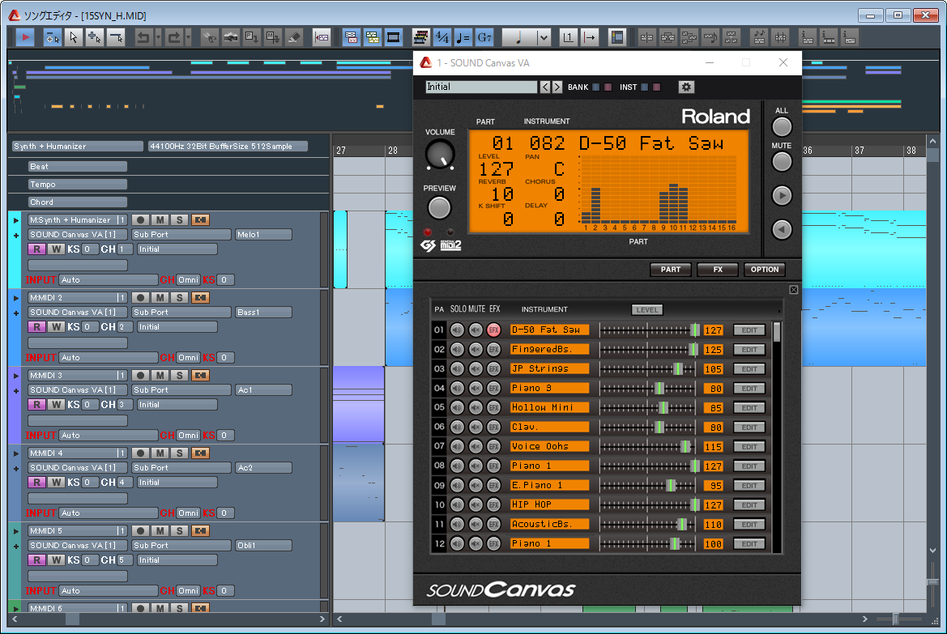Collapse the M:MIDI 5 track triangle
Image resolution: width=947 pixels, height=634 pixels.
tap(15, 531)
